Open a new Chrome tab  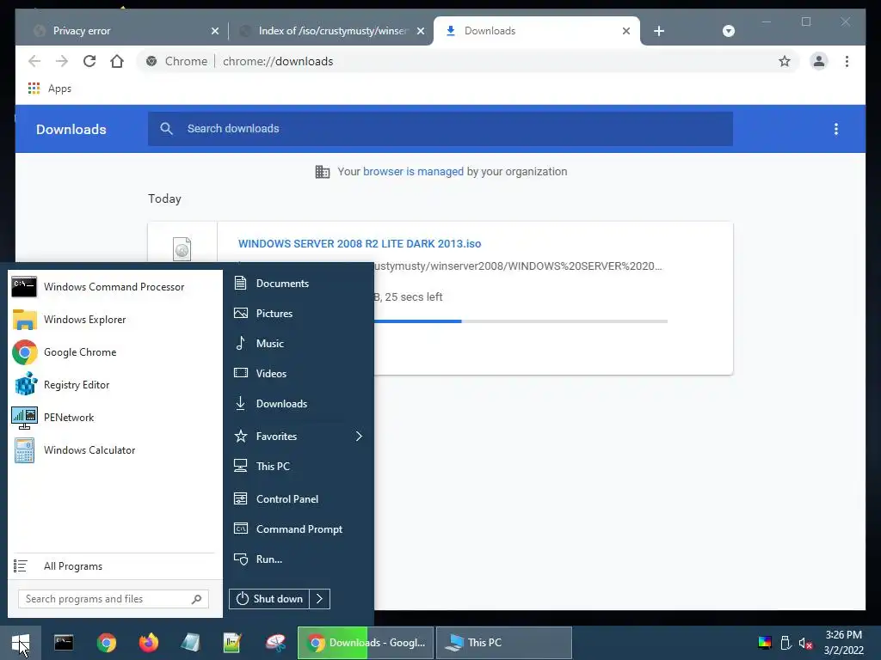pos(659,31)
